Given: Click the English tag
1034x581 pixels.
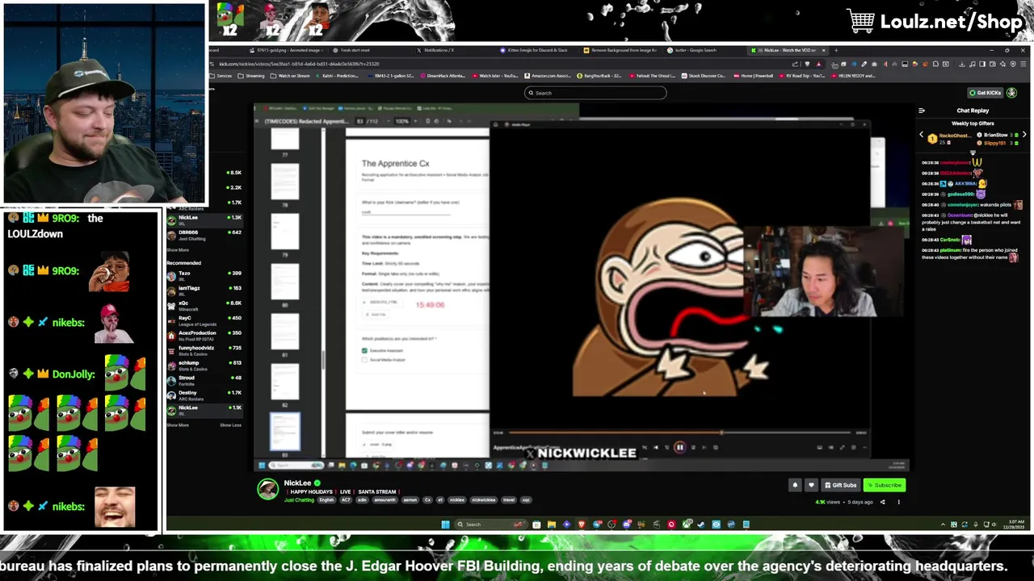Looking at the screenshot, I should click(x=326, y=500).
